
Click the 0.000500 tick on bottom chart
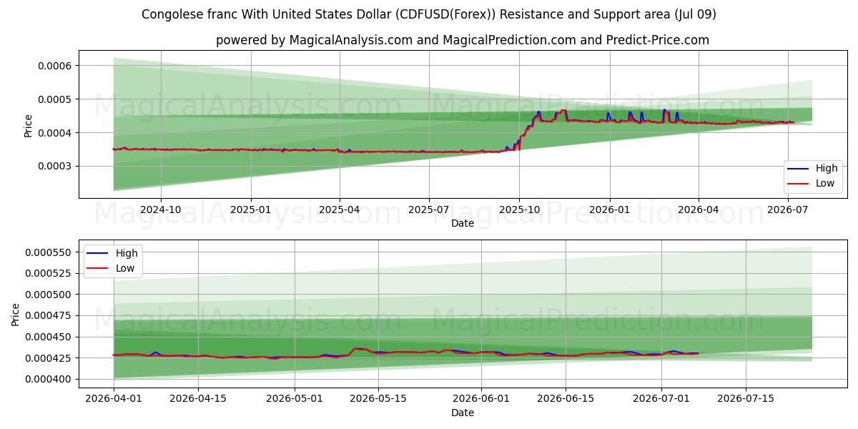pyautogui.click(x=49, y=295)
